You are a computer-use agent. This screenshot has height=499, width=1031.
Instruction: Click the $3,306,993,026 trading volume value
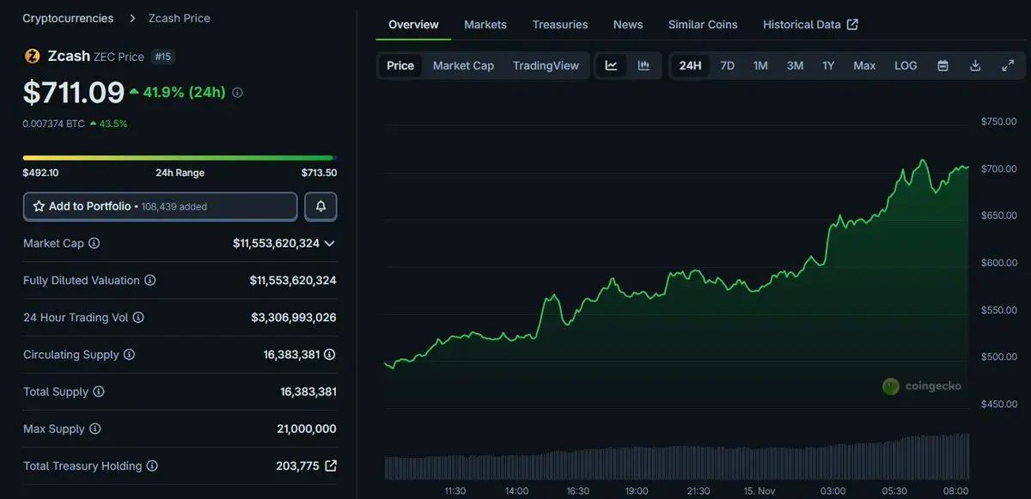coord(294,317)
